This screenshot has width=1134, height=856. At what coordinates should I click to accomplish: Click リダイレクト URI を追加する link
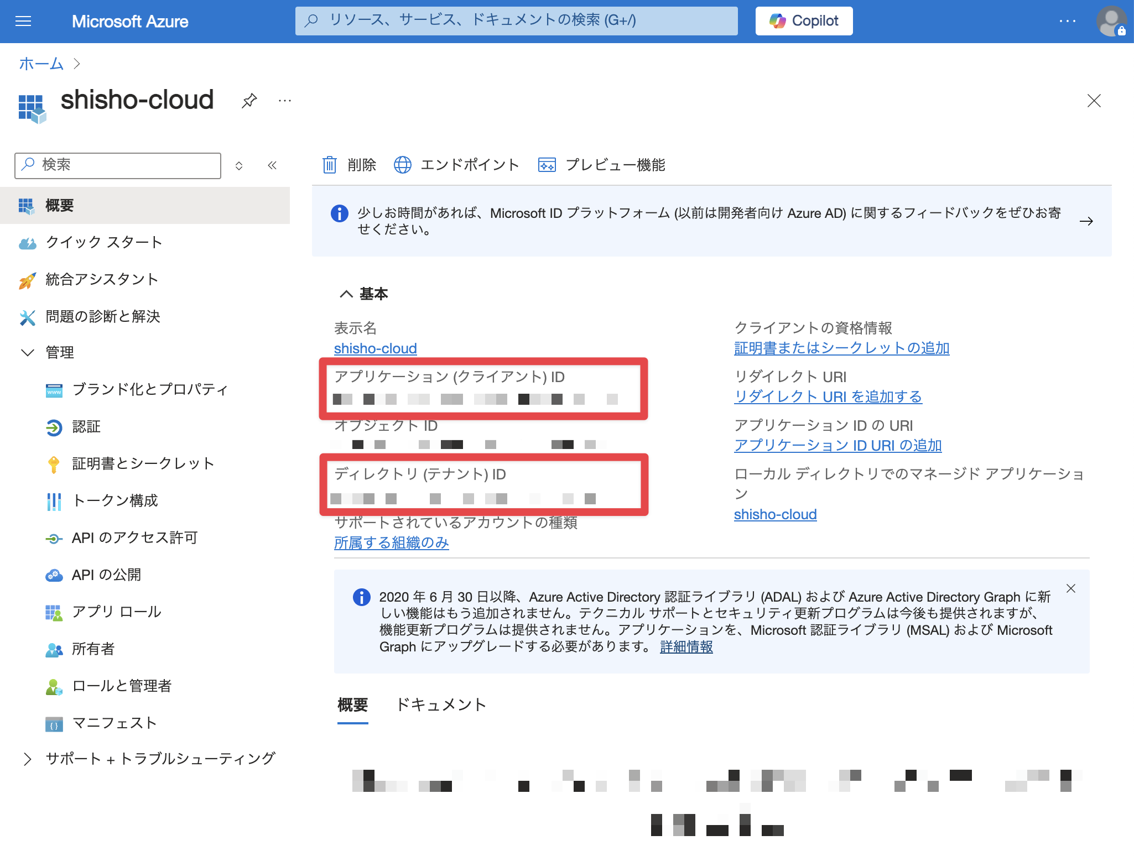pos(828,396)
